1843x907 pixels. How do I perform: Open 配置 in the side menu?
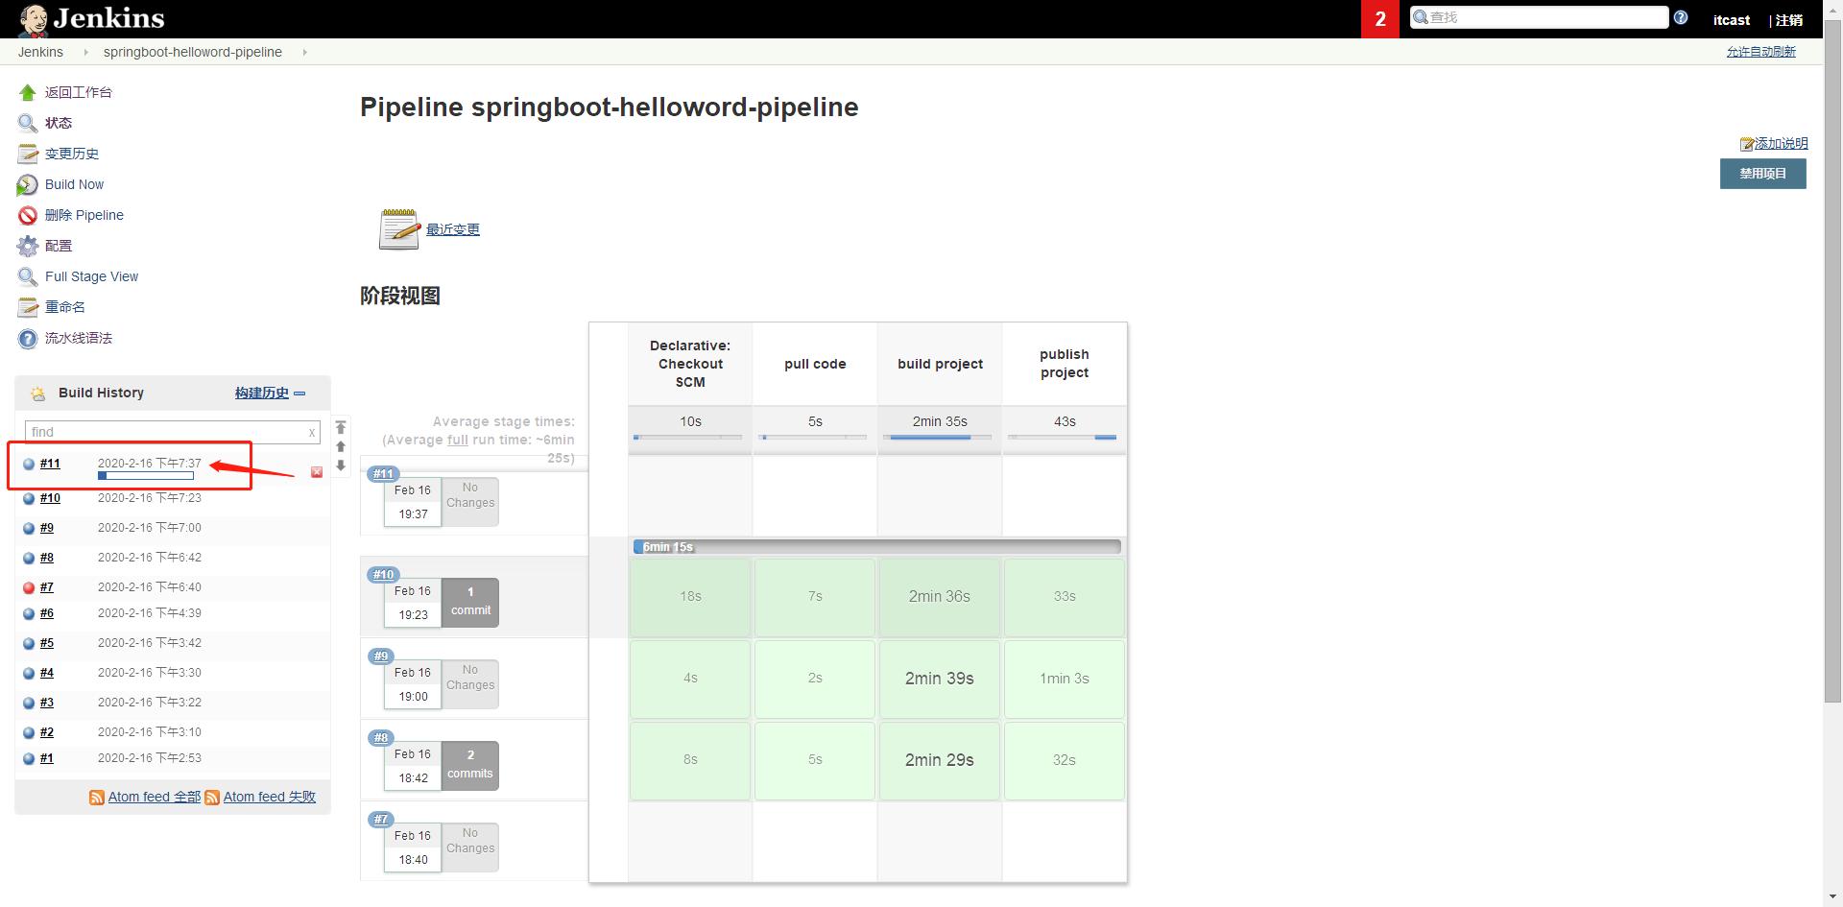point(59,246)
